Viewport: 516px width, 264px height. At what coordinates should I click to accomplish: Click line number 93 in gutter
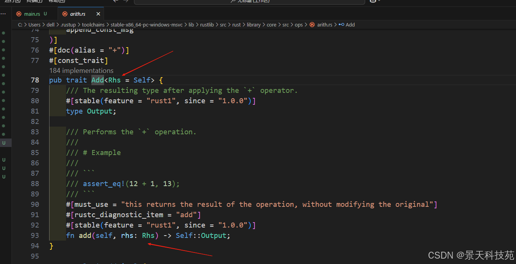[35, 235]
